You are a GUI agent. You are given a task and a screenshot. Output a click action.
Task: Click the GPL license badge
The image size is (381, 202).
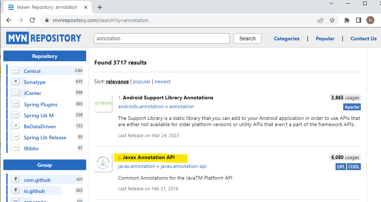point(341,167)
